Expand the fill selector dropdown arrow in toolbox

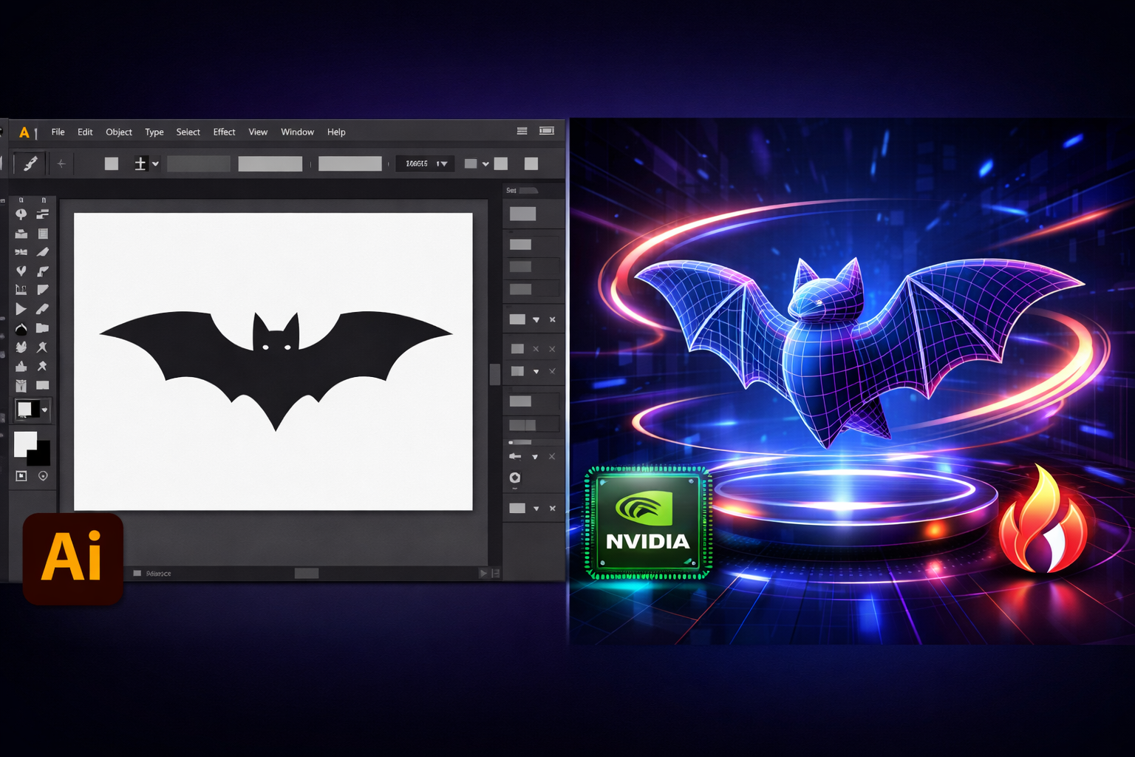tap(45, 410)
